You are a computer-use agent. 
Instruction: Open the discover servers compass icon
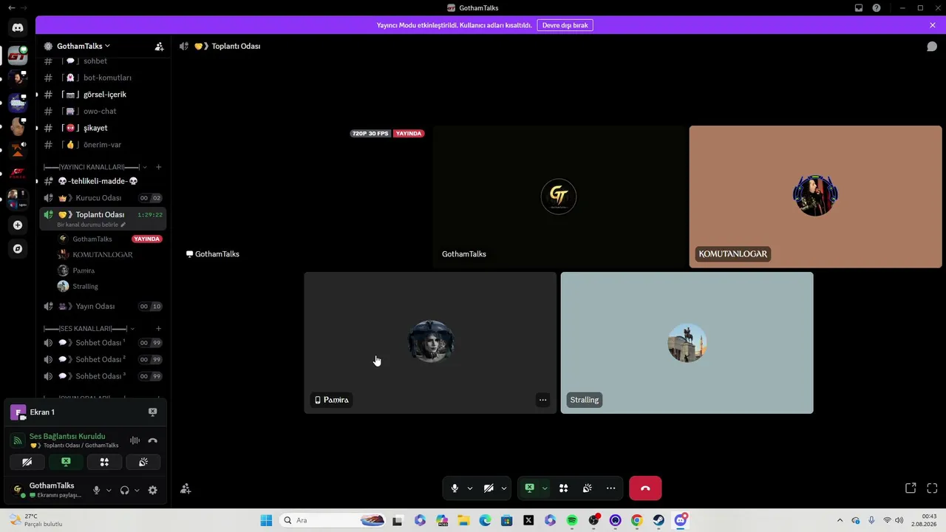[x=18, y=249]
